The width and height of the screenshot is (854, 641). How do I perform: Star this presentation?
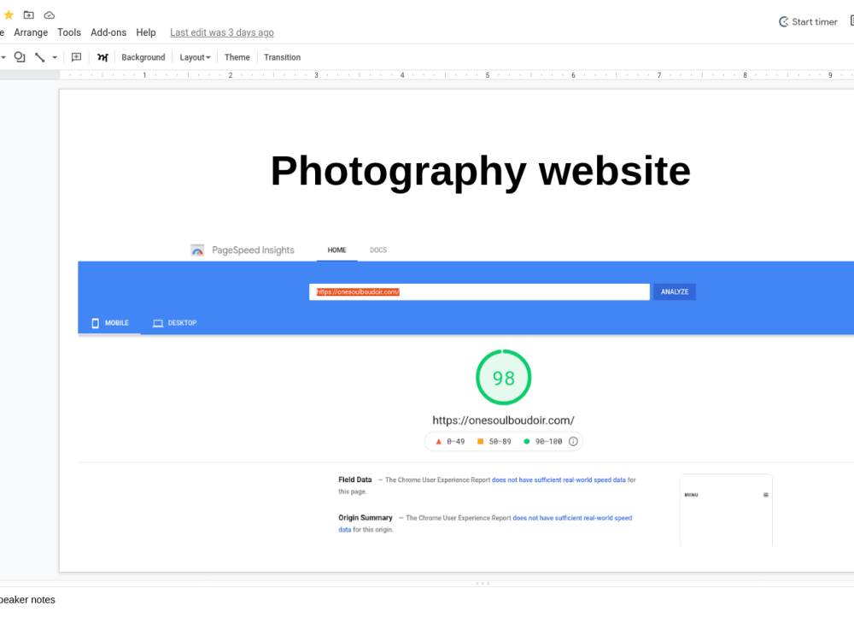(x=9, y=15)
